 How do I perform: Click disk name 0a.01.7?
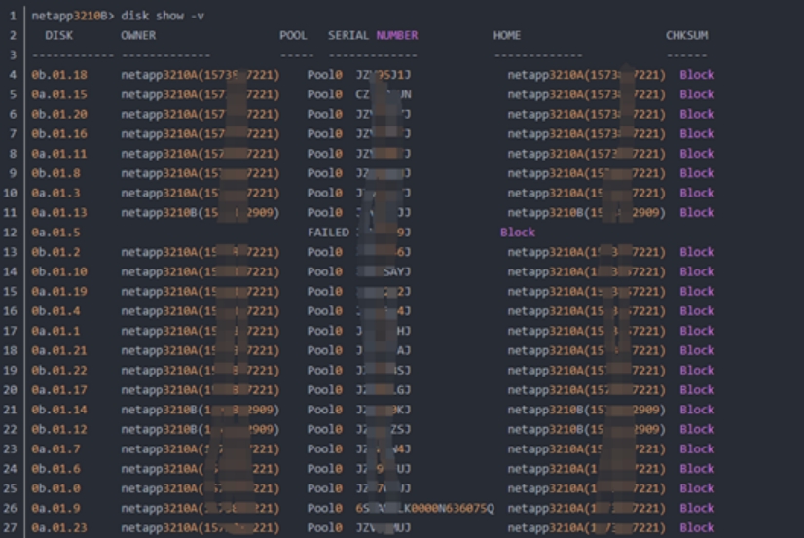tap(55, 449)
